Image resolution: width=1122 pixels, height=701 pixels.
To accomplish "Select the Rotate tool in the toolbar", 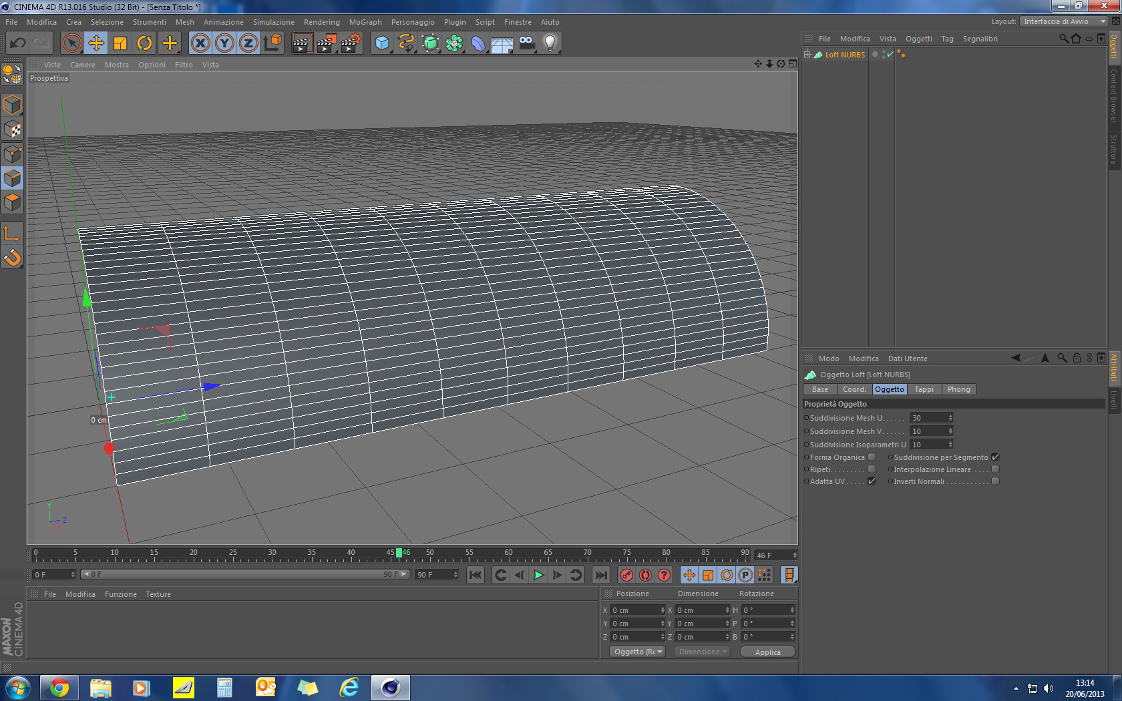I will (144, 43).
